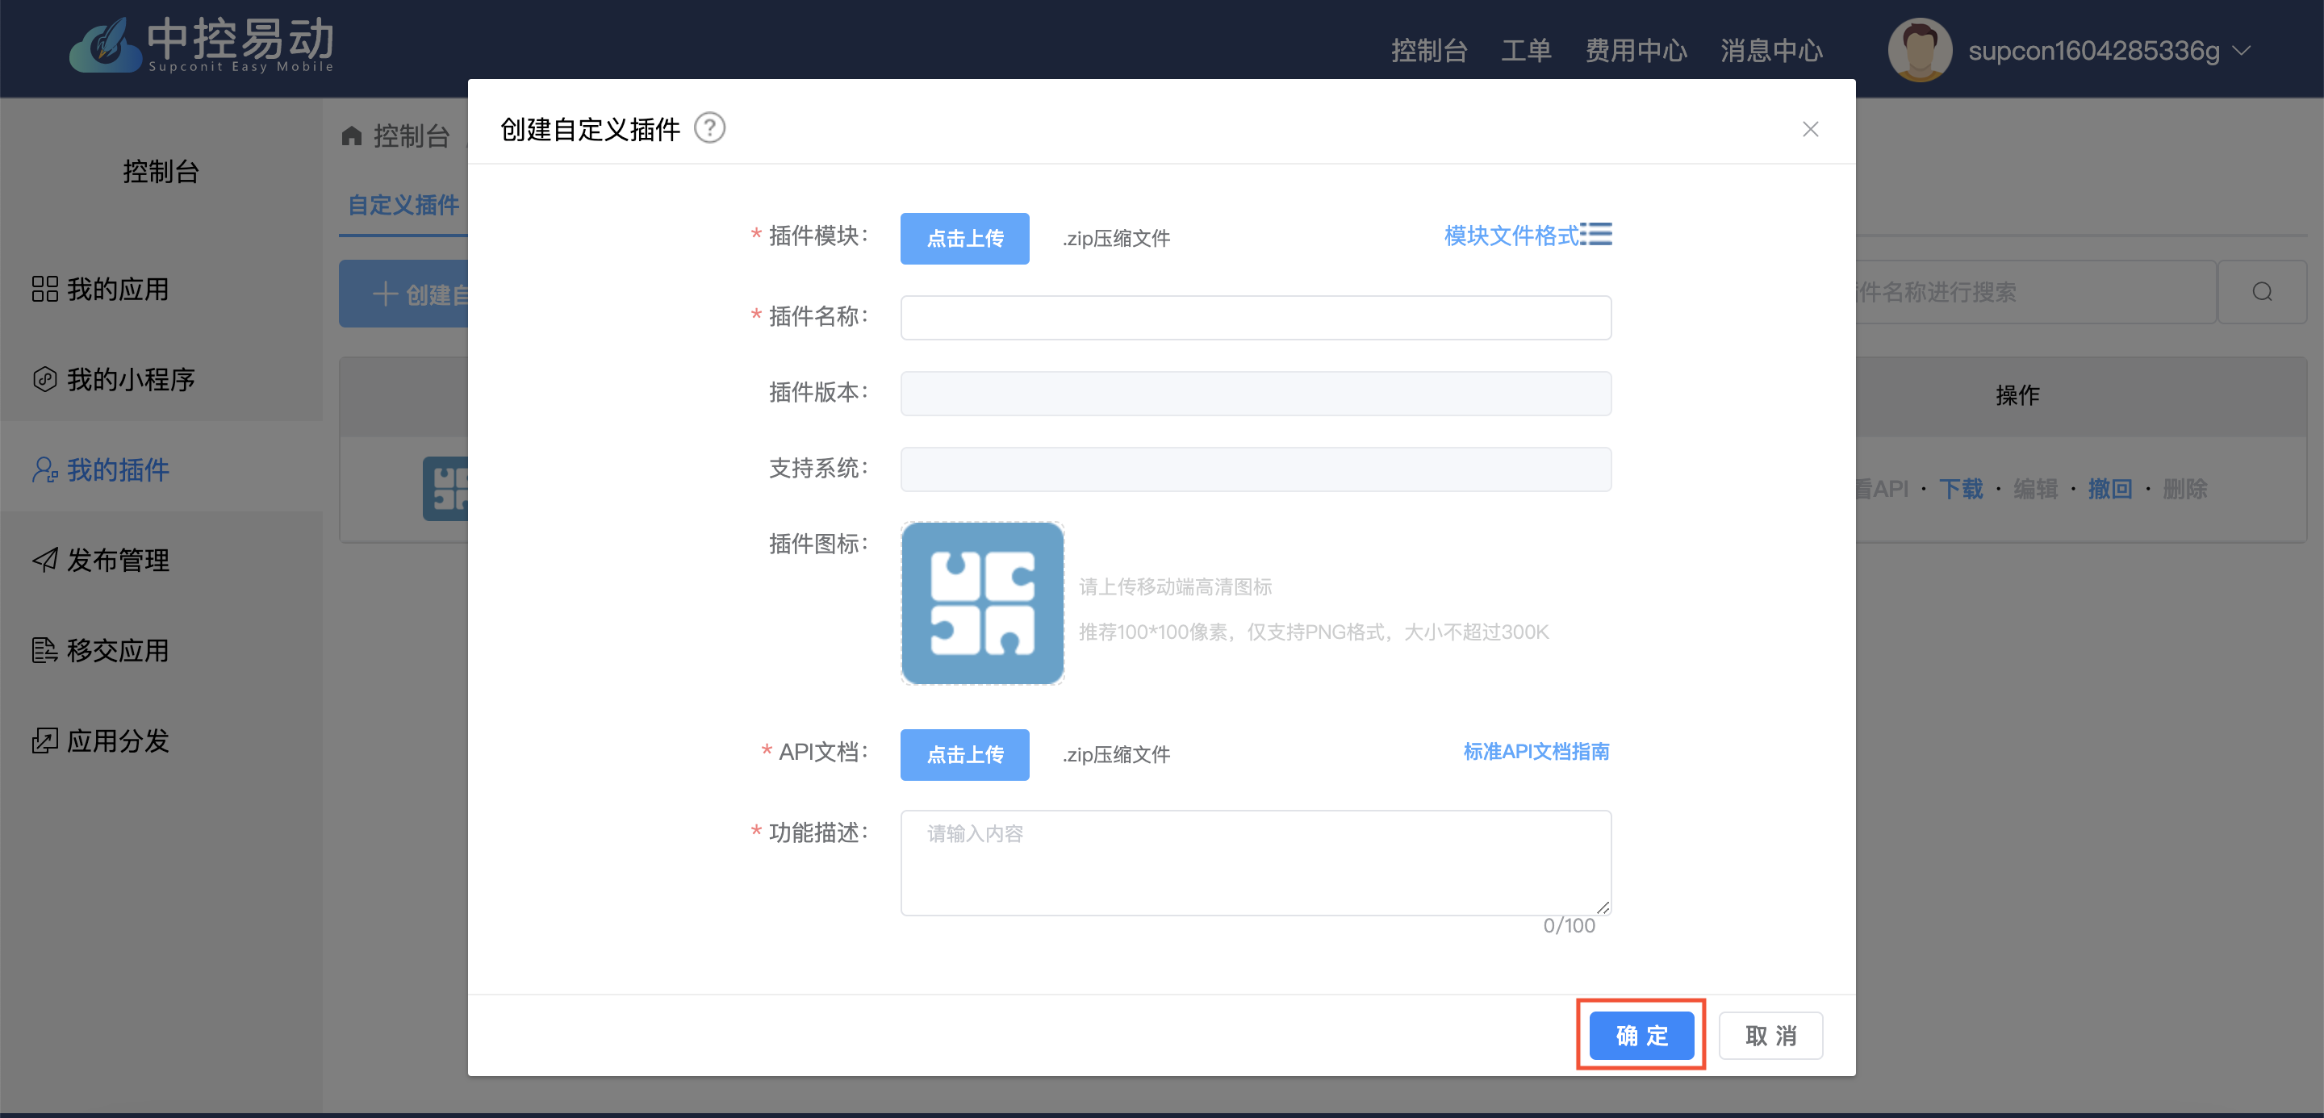Open 移交应用 in the sidebar

[x=117, y=650]
